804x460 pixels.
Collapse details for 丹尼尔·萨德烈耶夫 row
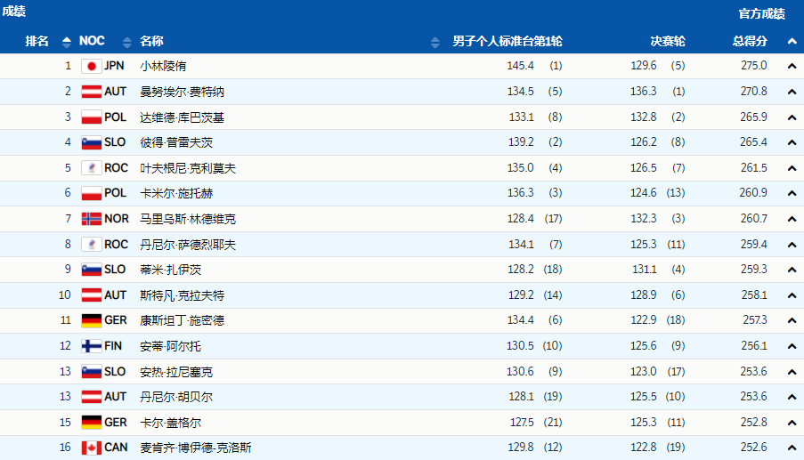click(x=792, y=245)
